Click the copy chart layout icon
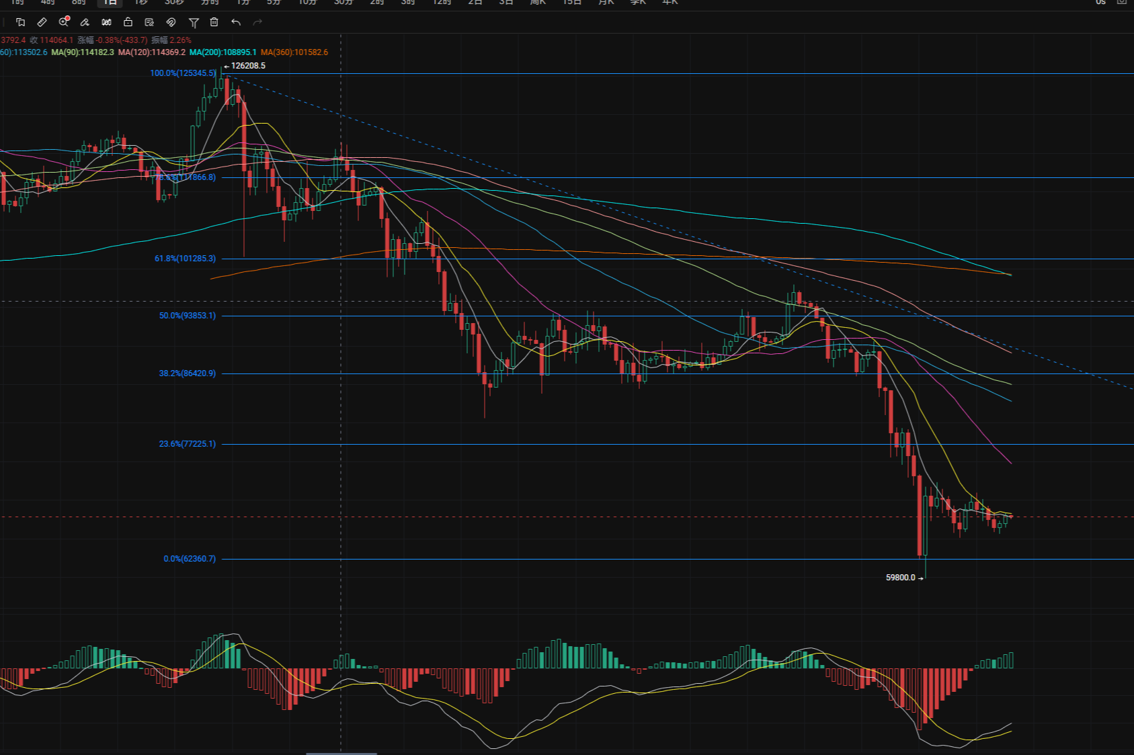This screenshot has width=1134, height=755. [20, 22]
